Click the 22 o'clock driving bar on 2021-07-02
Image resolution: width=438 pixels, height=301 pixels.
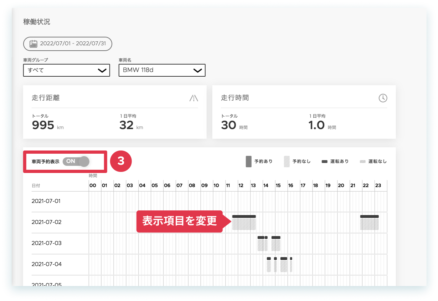(369, 216)
